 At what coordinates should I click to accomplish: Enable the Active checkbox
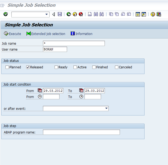(75, 67)
